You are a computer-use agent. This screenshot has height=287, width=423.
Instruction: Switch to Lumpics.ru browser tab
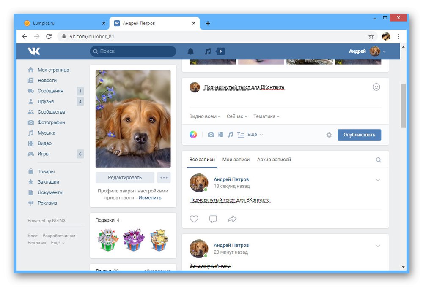64,23
